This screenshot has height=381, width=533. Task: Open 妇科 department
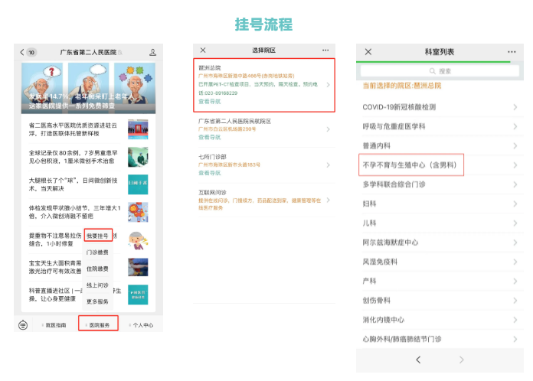[x=440, y=204]
